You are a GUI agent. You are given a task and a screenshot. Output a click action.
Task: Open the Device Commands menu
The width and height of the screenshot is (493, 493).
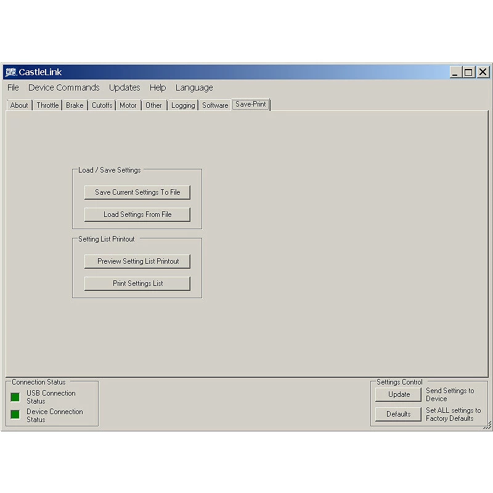point(63,88)
